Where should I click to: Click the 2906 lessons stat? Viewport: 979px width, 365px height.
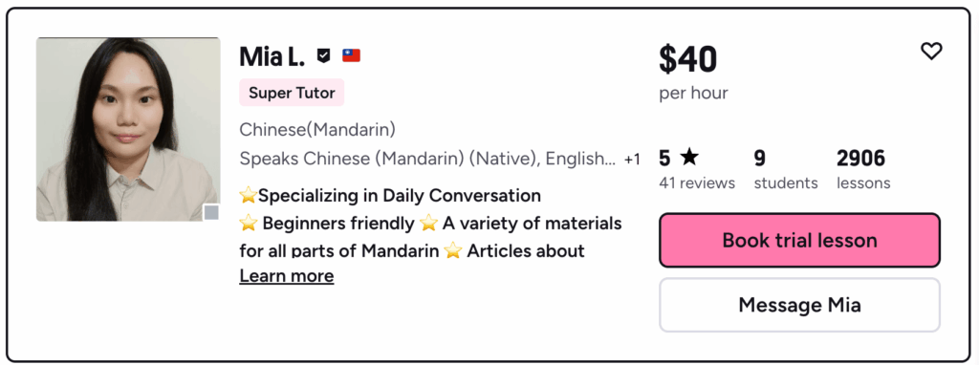863,169
